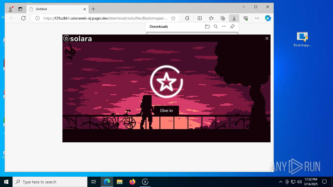View site information icon in address bar
Viewport: 333px width, 187px height.
click(37, 18)
